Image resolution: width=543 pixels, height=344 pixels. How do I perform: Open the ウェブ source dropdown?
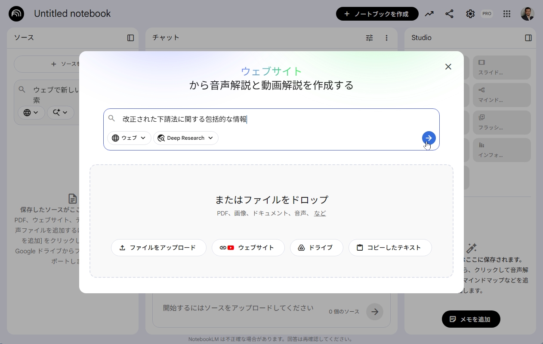(x=129, y=138)
